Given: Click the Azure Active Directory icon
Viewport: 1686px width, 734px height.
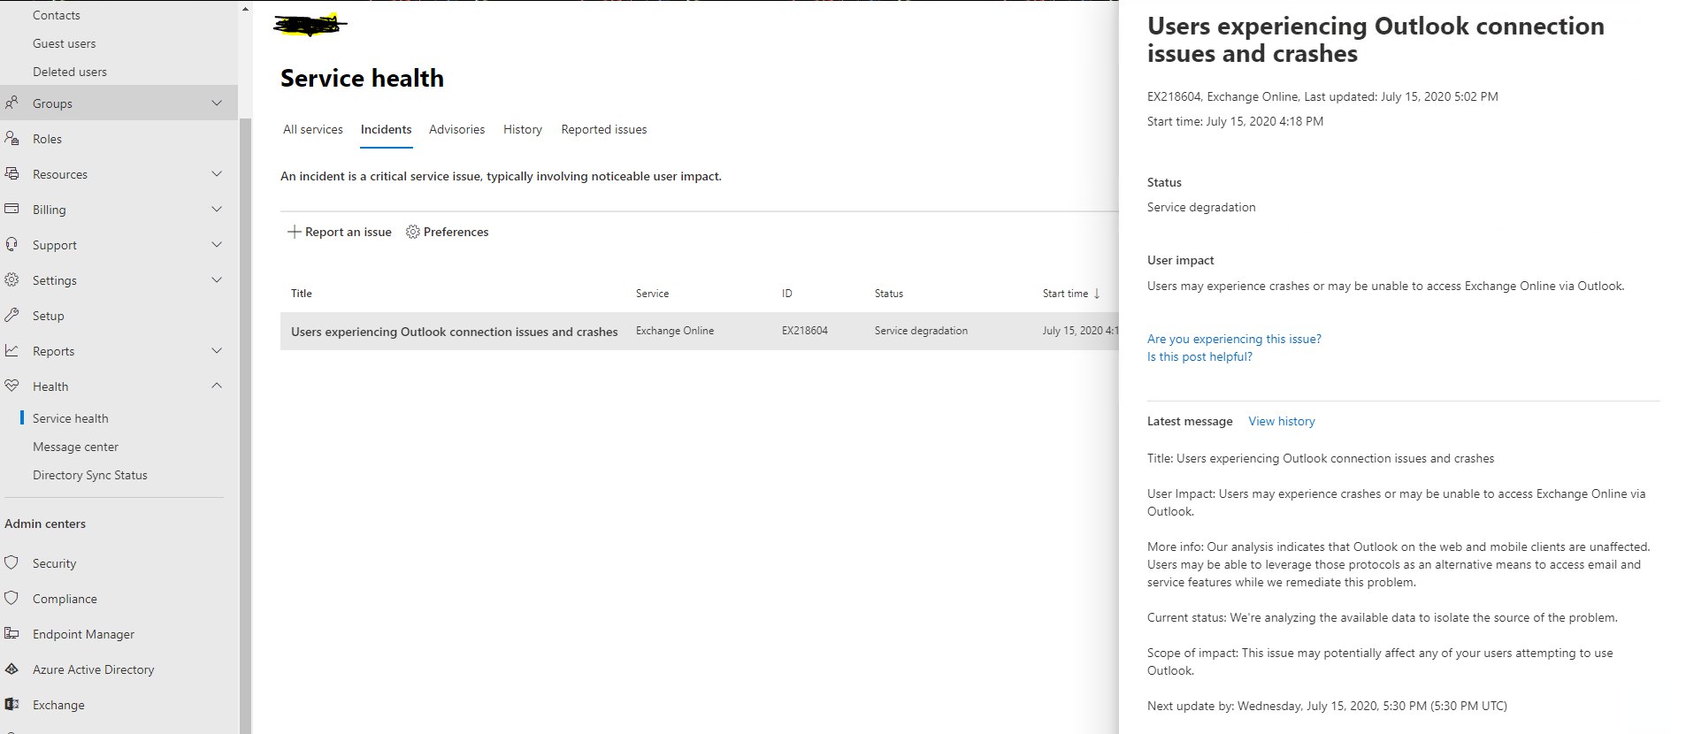Looking at the screenshot, I should click(11, 669).
